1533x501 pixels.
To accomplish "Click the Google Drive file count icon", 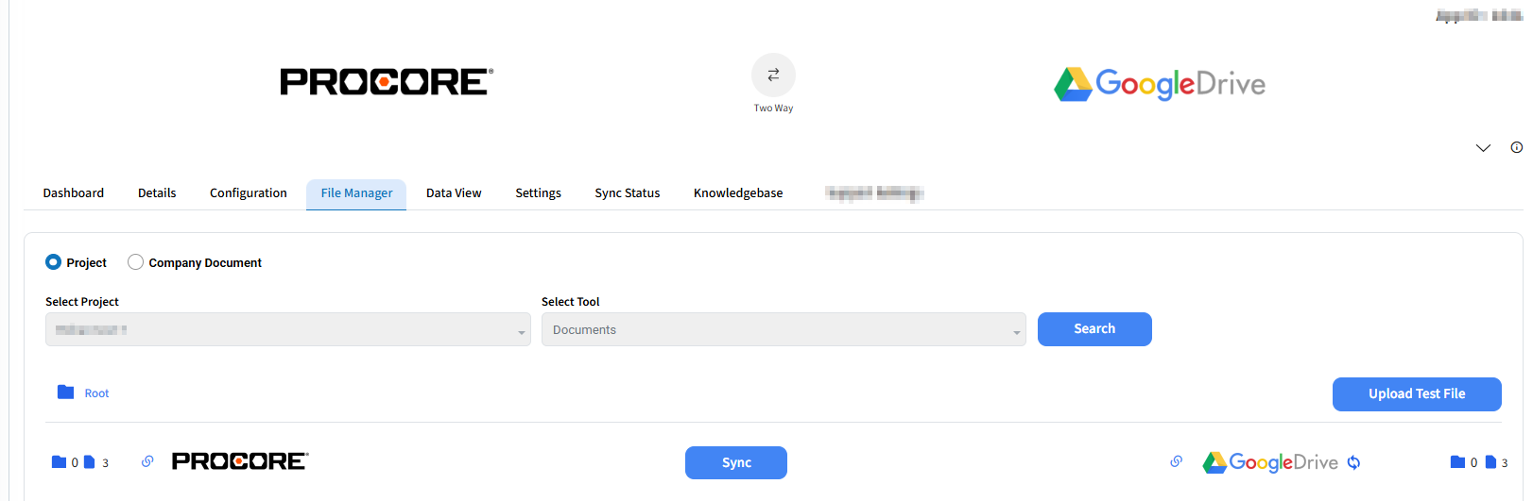I will [1490, 462].
